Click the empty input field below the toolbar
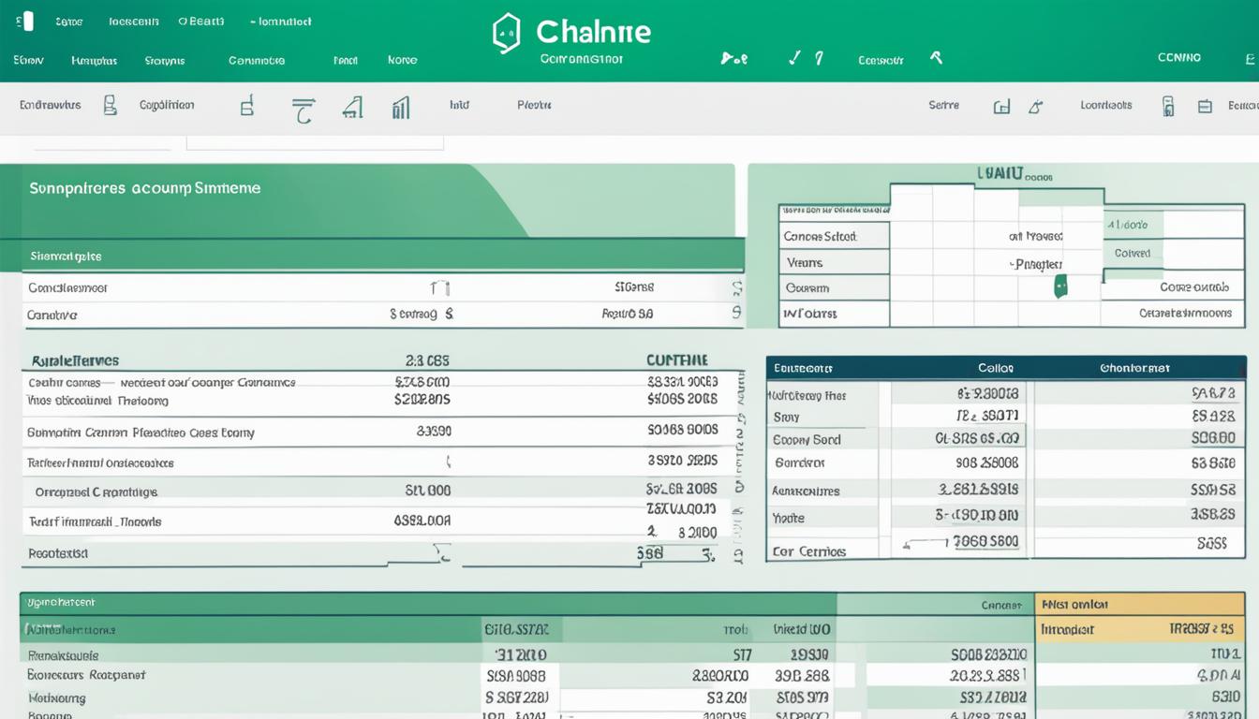 point(314,139)
